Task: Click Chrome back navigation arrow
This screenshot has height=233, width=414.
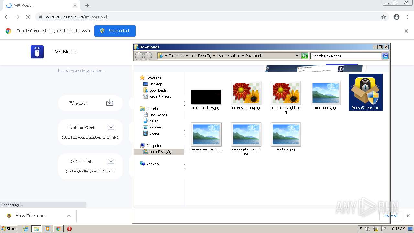Action: (x=7, y=17)
